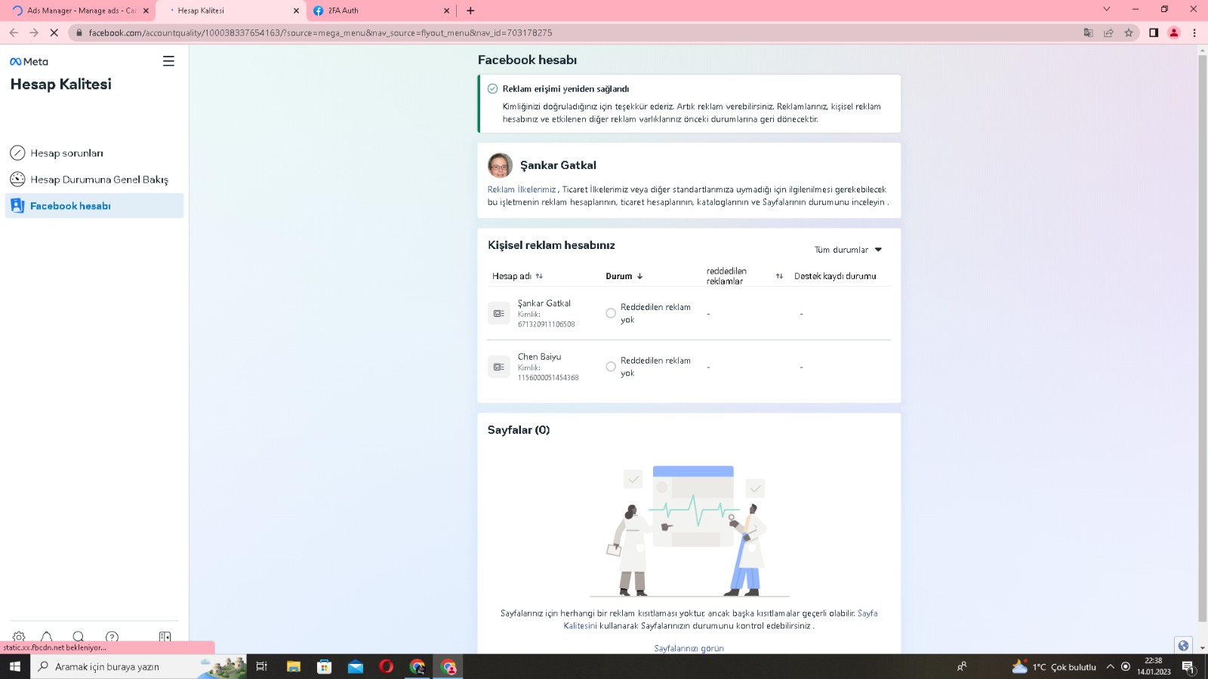
Task: Open settings gear at the sidebar's lower edge
Action: (19, 637)
